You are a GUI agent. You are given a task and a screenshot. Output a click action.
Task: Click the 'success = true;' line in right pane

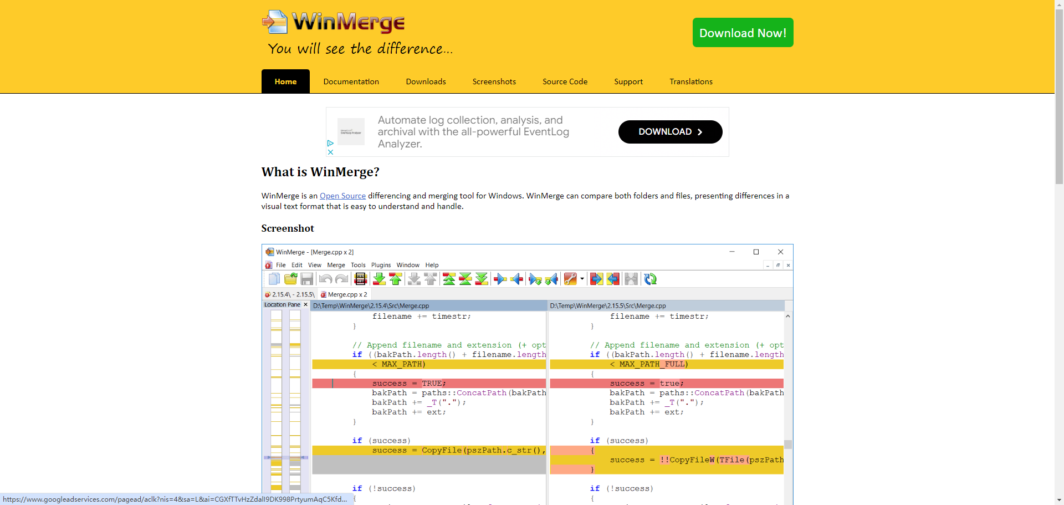[x=667, y=384]
